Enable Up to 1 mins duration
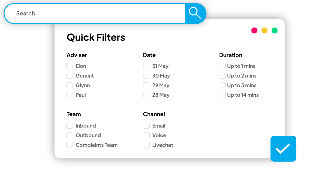 point(223,66)
